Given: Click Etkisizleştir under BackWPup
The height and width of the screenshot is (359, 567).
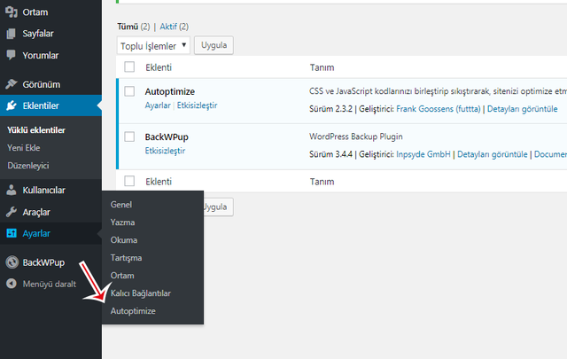Looking at the screenshot, I should point(165,151).
